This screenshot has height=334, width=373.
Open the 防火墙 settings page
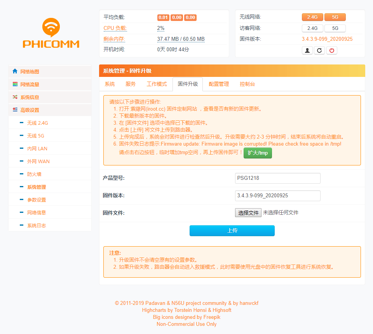(x=50, y=174)
